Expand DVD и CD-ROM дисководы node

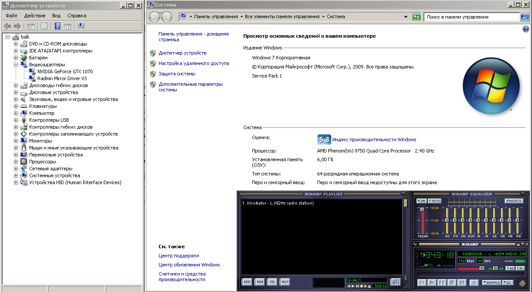[16, 44]
